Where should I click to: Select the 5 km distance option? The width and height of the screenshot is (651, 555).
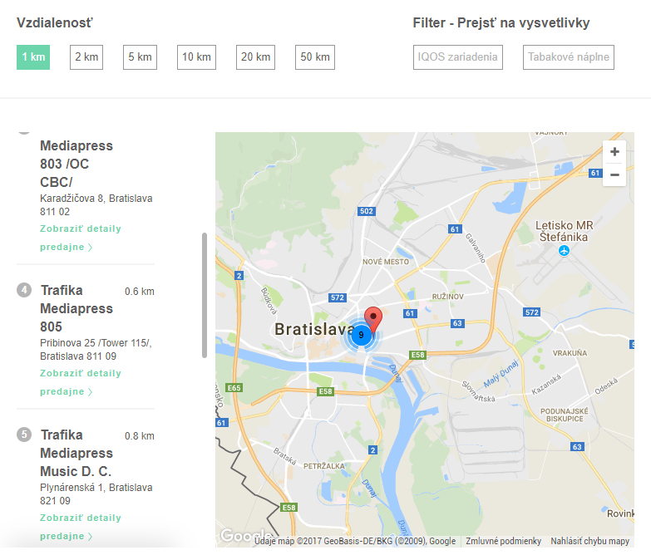[139, 57]
